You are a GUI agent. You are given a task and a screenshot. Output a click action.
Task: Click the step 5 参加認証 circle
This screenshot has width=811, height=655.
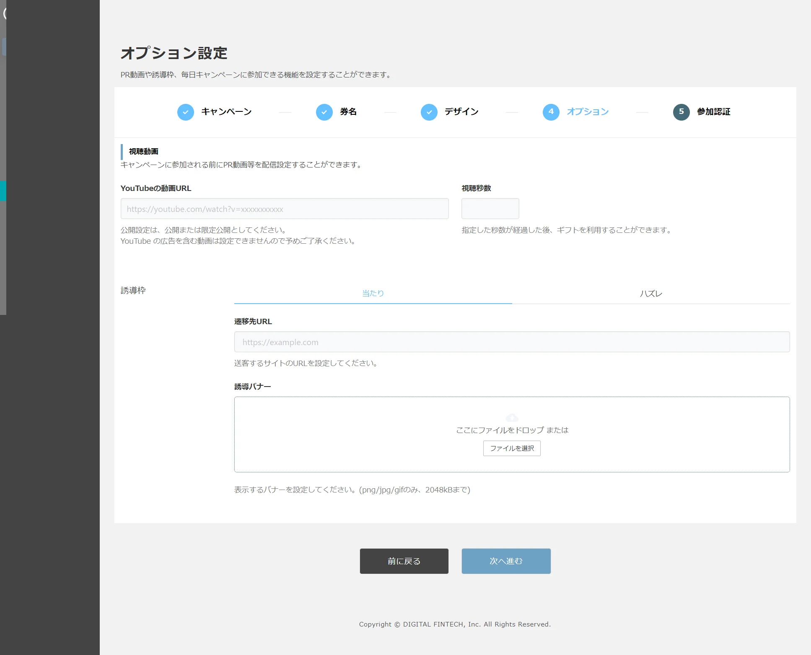tap(681, 112)
